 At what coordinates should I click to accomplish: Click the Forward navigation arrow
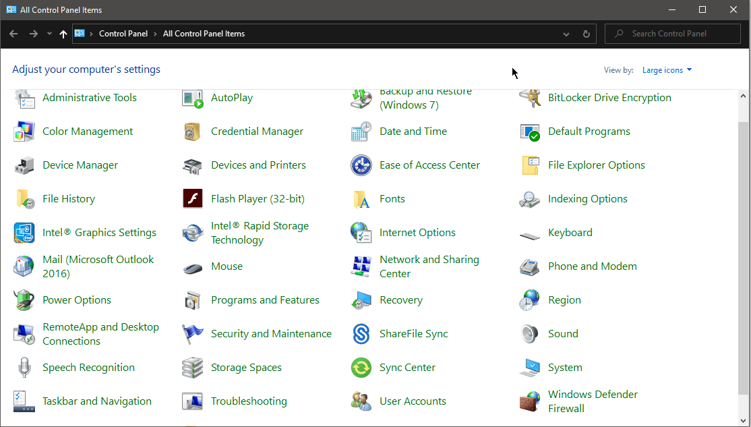pyautogui.click(x=33, y=34)
